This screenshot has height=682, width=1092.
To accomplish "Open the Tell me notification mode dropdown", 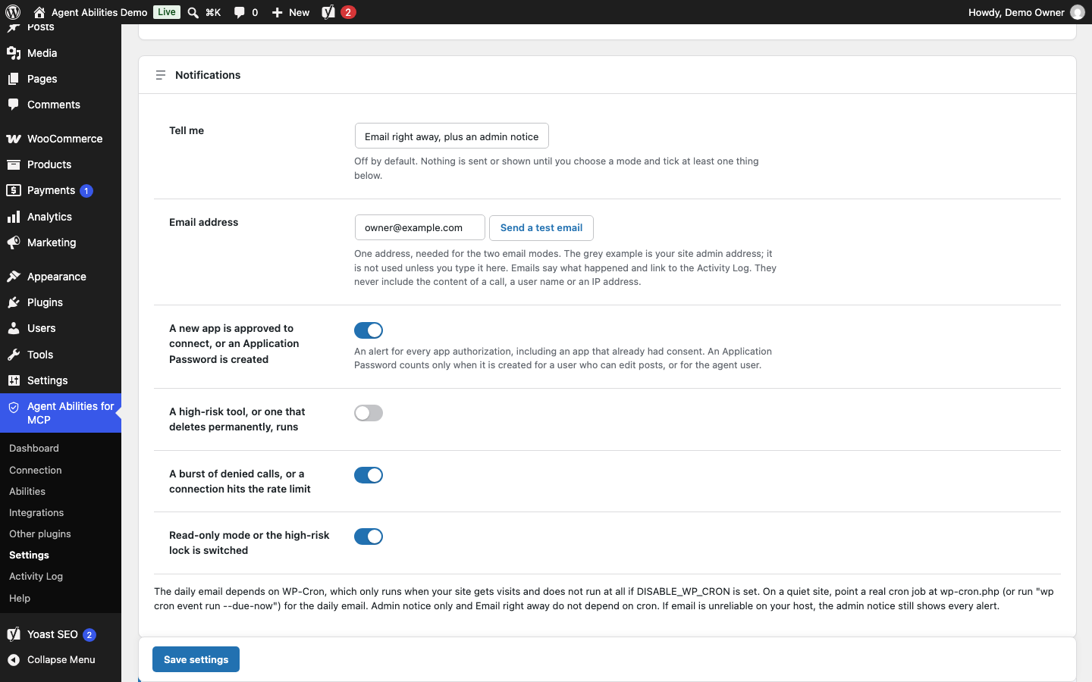I will tap(452, 136).
